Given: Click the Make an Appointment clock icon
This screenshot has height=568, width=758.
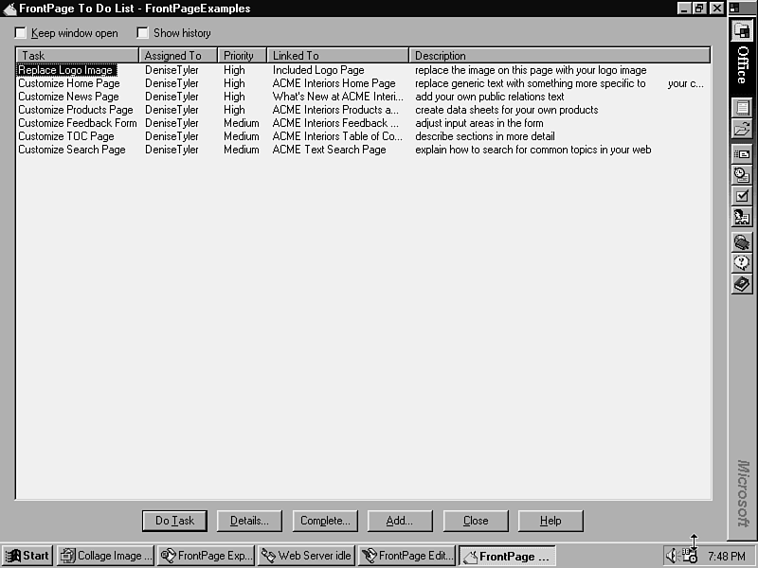Looking at the screenshot, I should pyautogui.click(x=742, y=175).
